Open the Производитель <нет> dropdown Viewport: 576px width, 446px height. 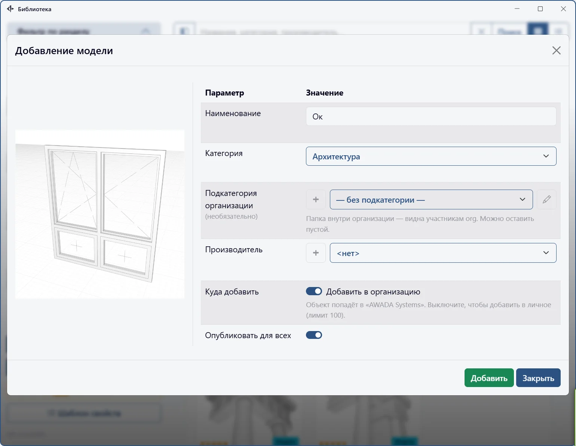point(443,253)
